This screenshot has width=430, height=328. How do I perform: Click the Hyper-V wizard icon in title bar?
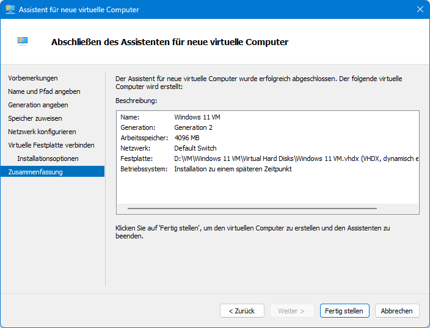tap(10, 10)
